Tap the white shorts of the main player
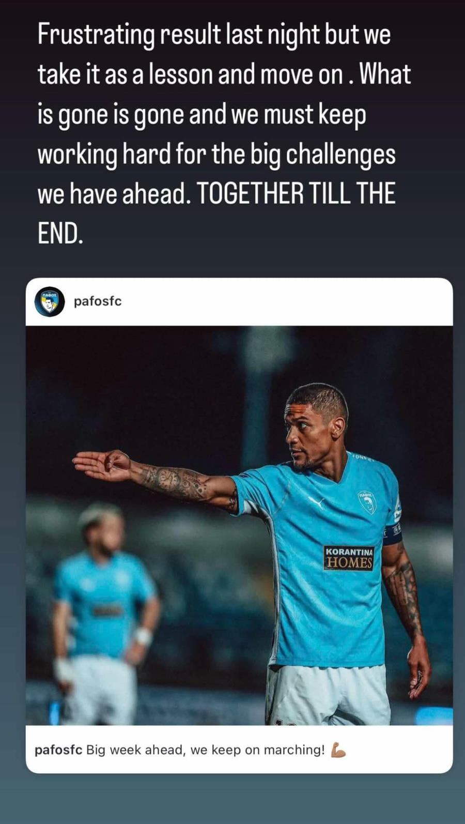The image size is (465, 824). coord(328,695)
